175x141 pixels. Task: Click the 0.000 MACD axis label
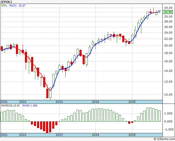[168, 122]
